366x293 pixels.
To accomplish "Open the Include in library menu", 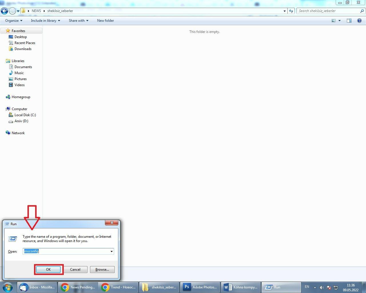I will tap(45, 21).
